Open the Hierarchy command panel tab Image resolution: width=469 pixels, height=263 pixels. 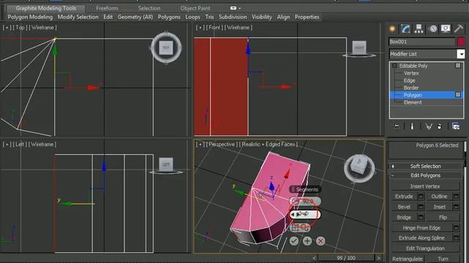[418, 28]
